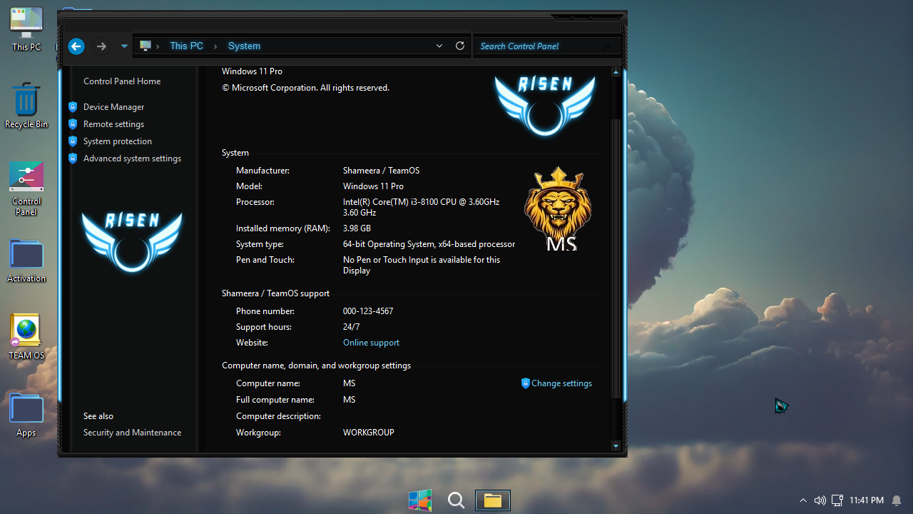Select System in the breadcrumb
The height and width of the screenshot is (514, 913).
click(244, 46)
